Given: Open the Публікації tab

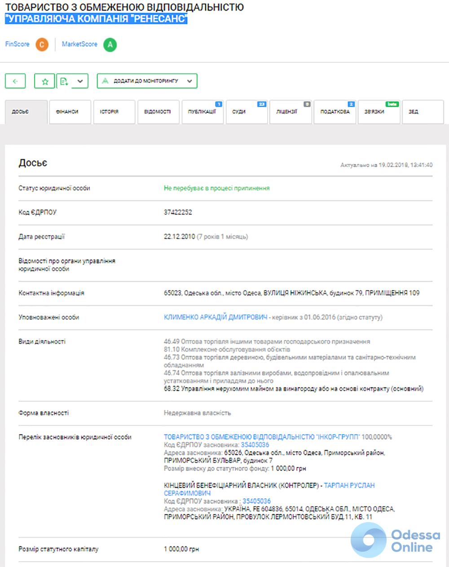Looking at the screenshot, I should click(202, 112).
